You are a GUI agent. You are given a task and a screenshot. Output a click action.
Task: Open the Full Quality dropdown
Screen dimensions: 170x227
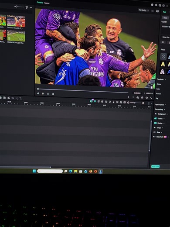click(x=143, y=10)
